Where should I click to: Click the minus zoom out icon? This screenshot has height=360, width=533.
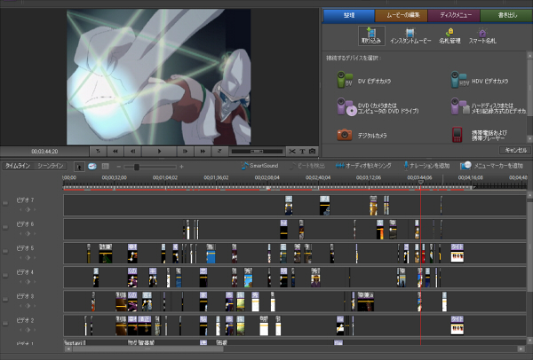pyautogui.click(x=119, y=167)
